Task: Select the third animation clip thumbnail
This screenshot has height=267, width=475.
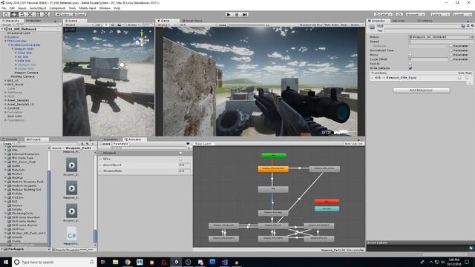Action: coord(72,211)
